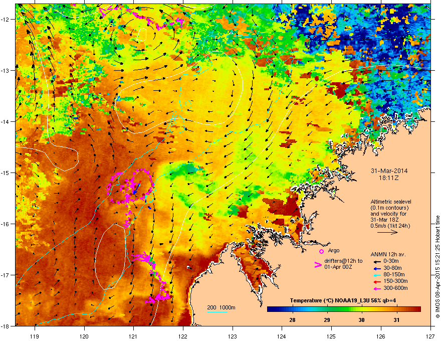Click the '30-80m' depth label
Image resolution: width=441 pixels, height=341 pixels.
392,268
